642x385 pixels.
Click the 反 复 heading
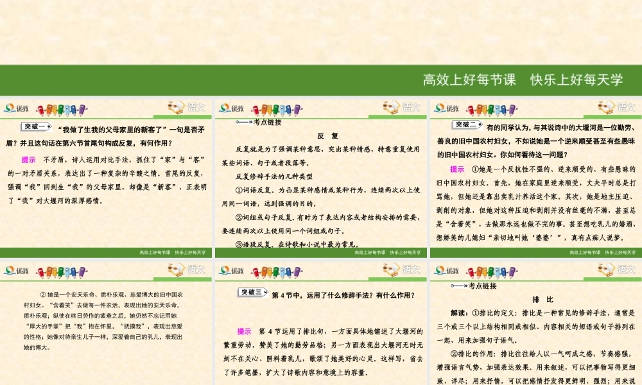(328, 136)
